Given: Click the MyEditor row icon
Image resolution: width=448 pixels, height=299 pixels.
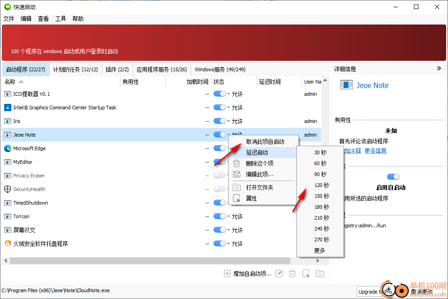Looking at the screenshot, I should tap(8, 162).
